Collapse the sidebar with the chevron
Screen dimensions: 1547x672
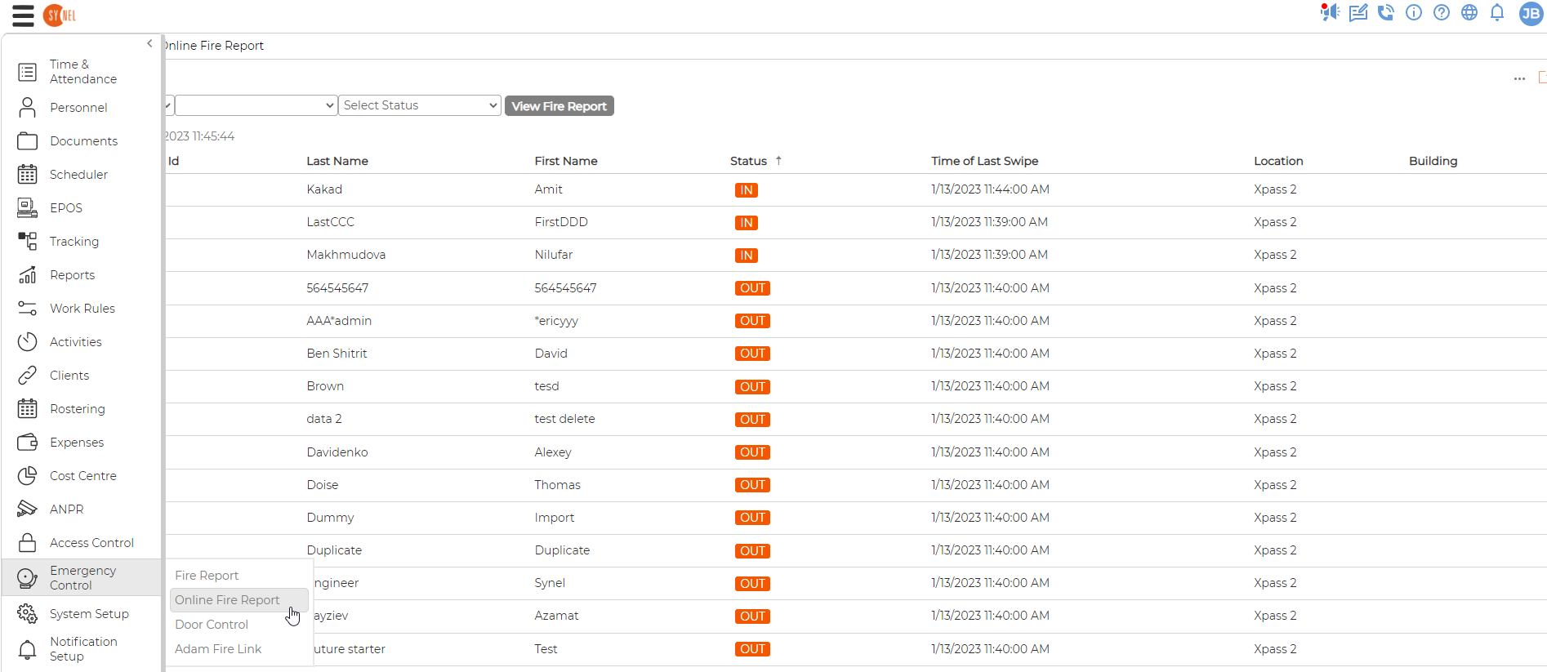(x=149, y=43)
